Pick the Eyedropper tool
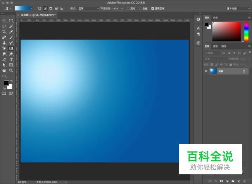This screenshot has width=252, height=184. (x=11, y=32)
